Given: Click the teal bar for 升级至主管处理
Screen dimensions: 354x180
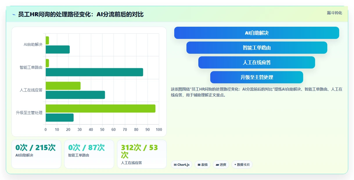Looking at the screenshot, I should point(60,118).
